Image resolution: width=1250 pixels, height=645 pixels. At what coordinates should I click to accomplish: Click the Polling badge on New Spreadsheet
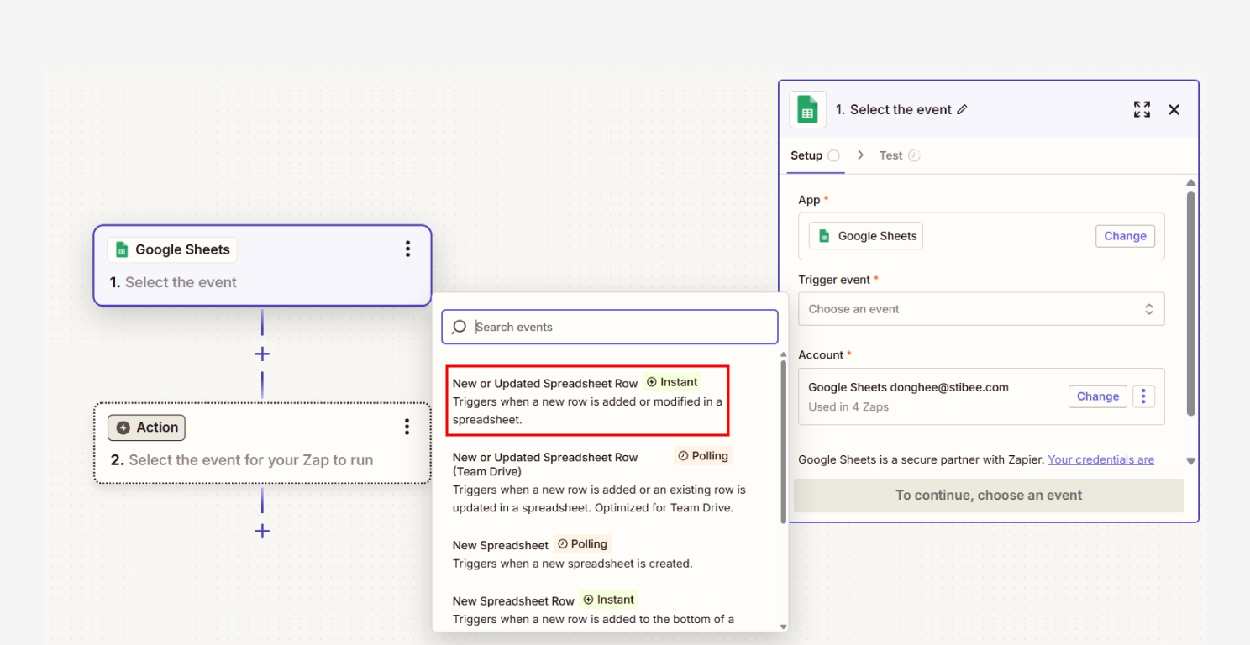coord(582,544)
